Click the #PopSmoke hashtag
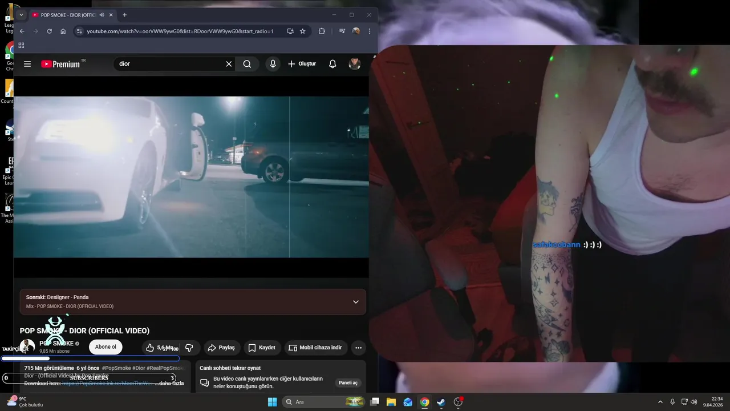The height and width of the screenshot is (411, 730). (x=116, y=368)
